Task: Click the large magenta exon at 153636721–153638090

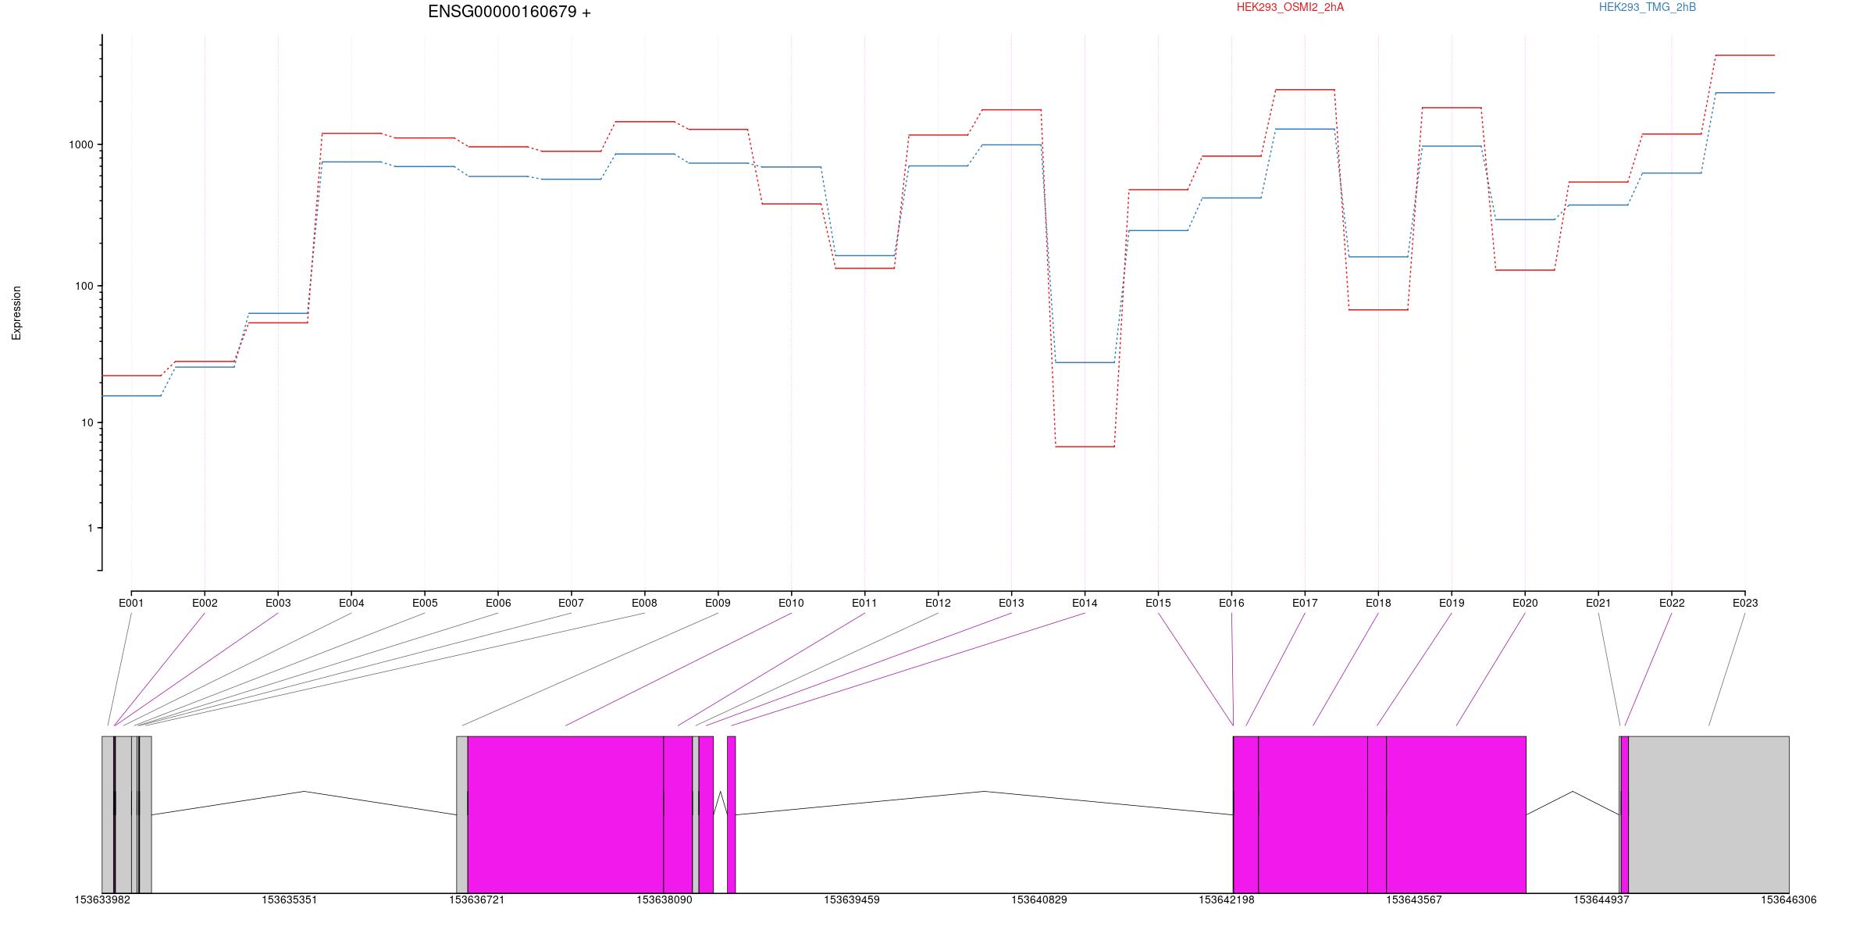Action: (565, 814)
